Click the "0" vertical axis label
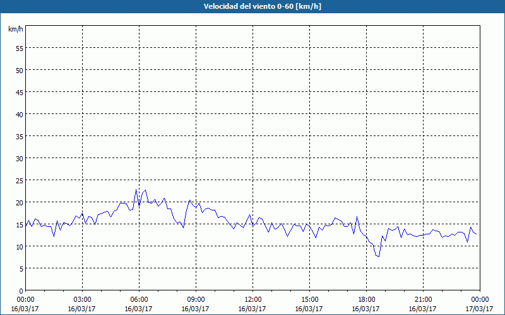This screenshot has width=505, height=315. coord(21,291)
